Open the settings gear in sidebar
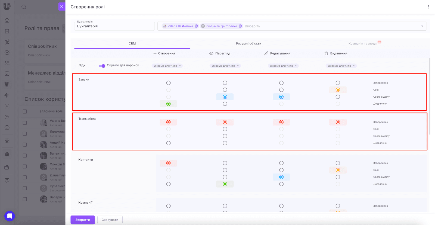The image size is (435, 225). pyautogui.click(x=7, y=154)
